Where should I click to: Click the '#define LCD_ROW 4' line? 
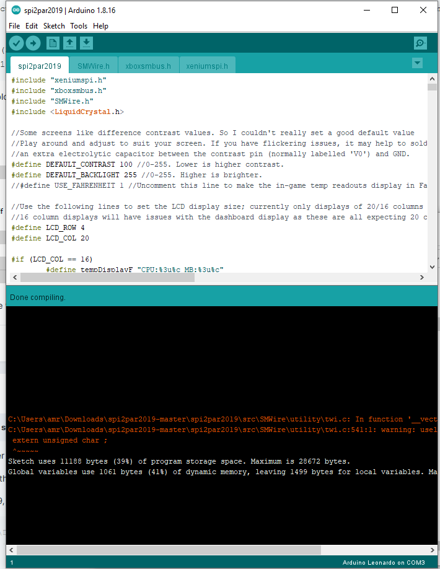pos(48,227)
